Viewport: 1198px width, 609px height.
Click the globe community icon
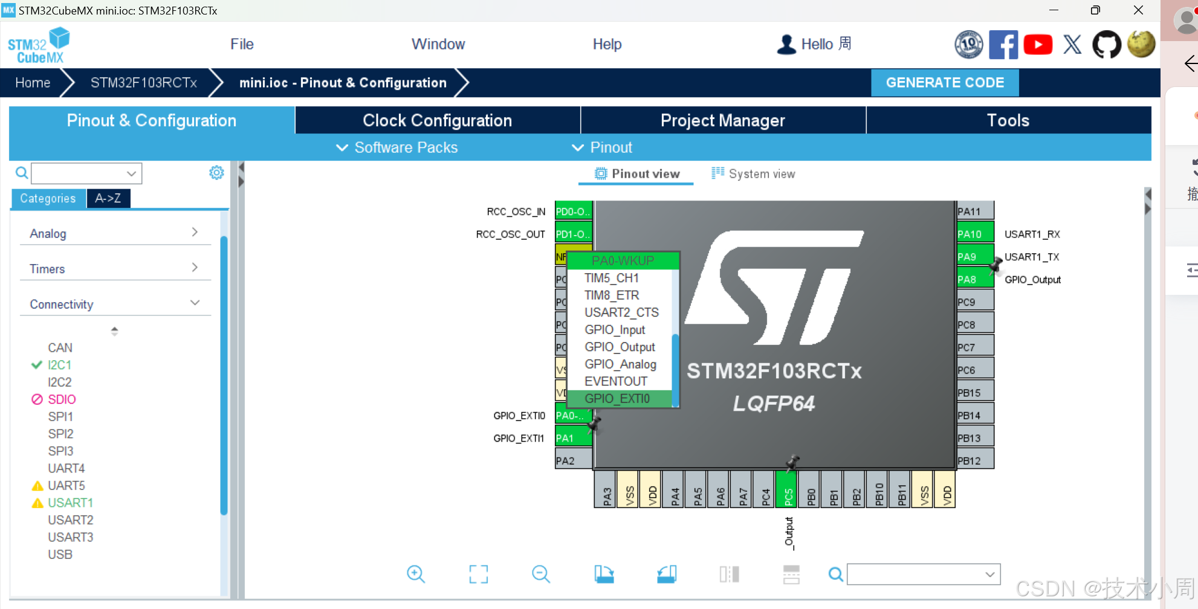coord(1141,44)
